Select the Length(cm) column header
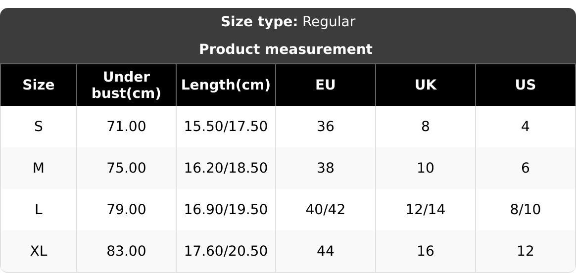This screenshot has width=576, height=273. (x=226, y=85)
